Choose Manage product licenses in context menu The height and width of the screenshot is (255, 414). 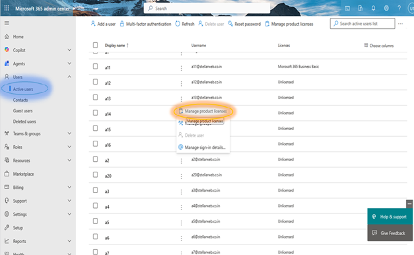click(x=203, y=111)
